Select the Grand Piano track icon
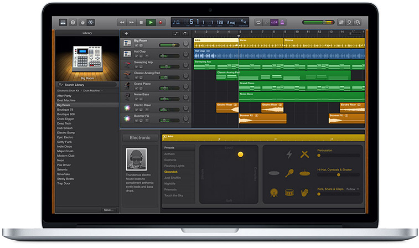Viewport: 419px width, 248px height. click(x=127, y=86)
